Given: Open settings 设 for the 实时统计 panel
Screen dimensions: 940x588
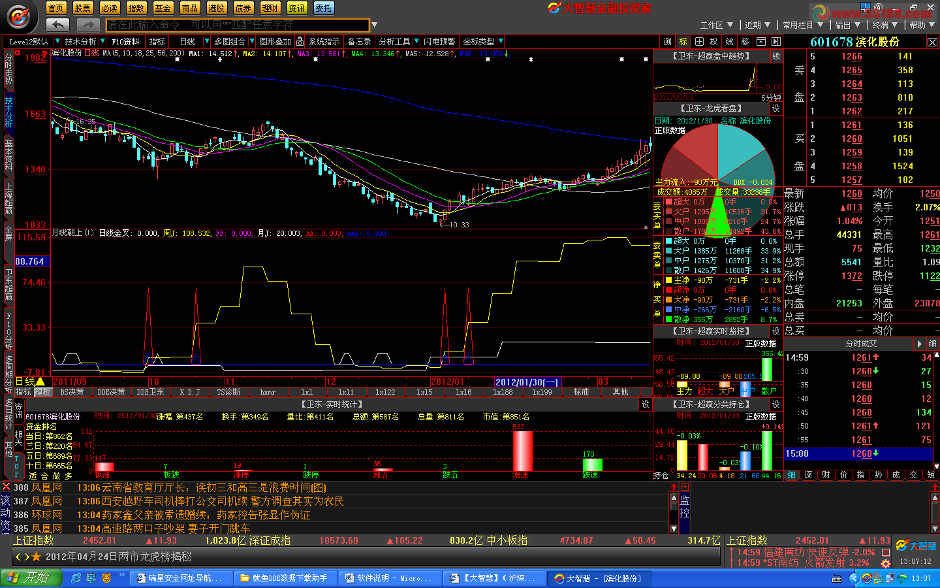Looking at the screenshot, I should pos(646,404).
